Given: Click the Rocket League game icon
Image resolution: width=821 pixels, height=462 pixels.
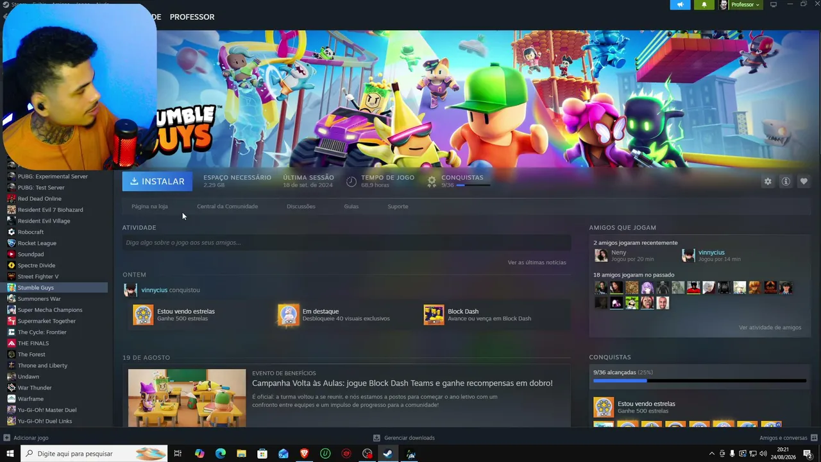Looking at the screenshot, I should (x=11, y=243).
